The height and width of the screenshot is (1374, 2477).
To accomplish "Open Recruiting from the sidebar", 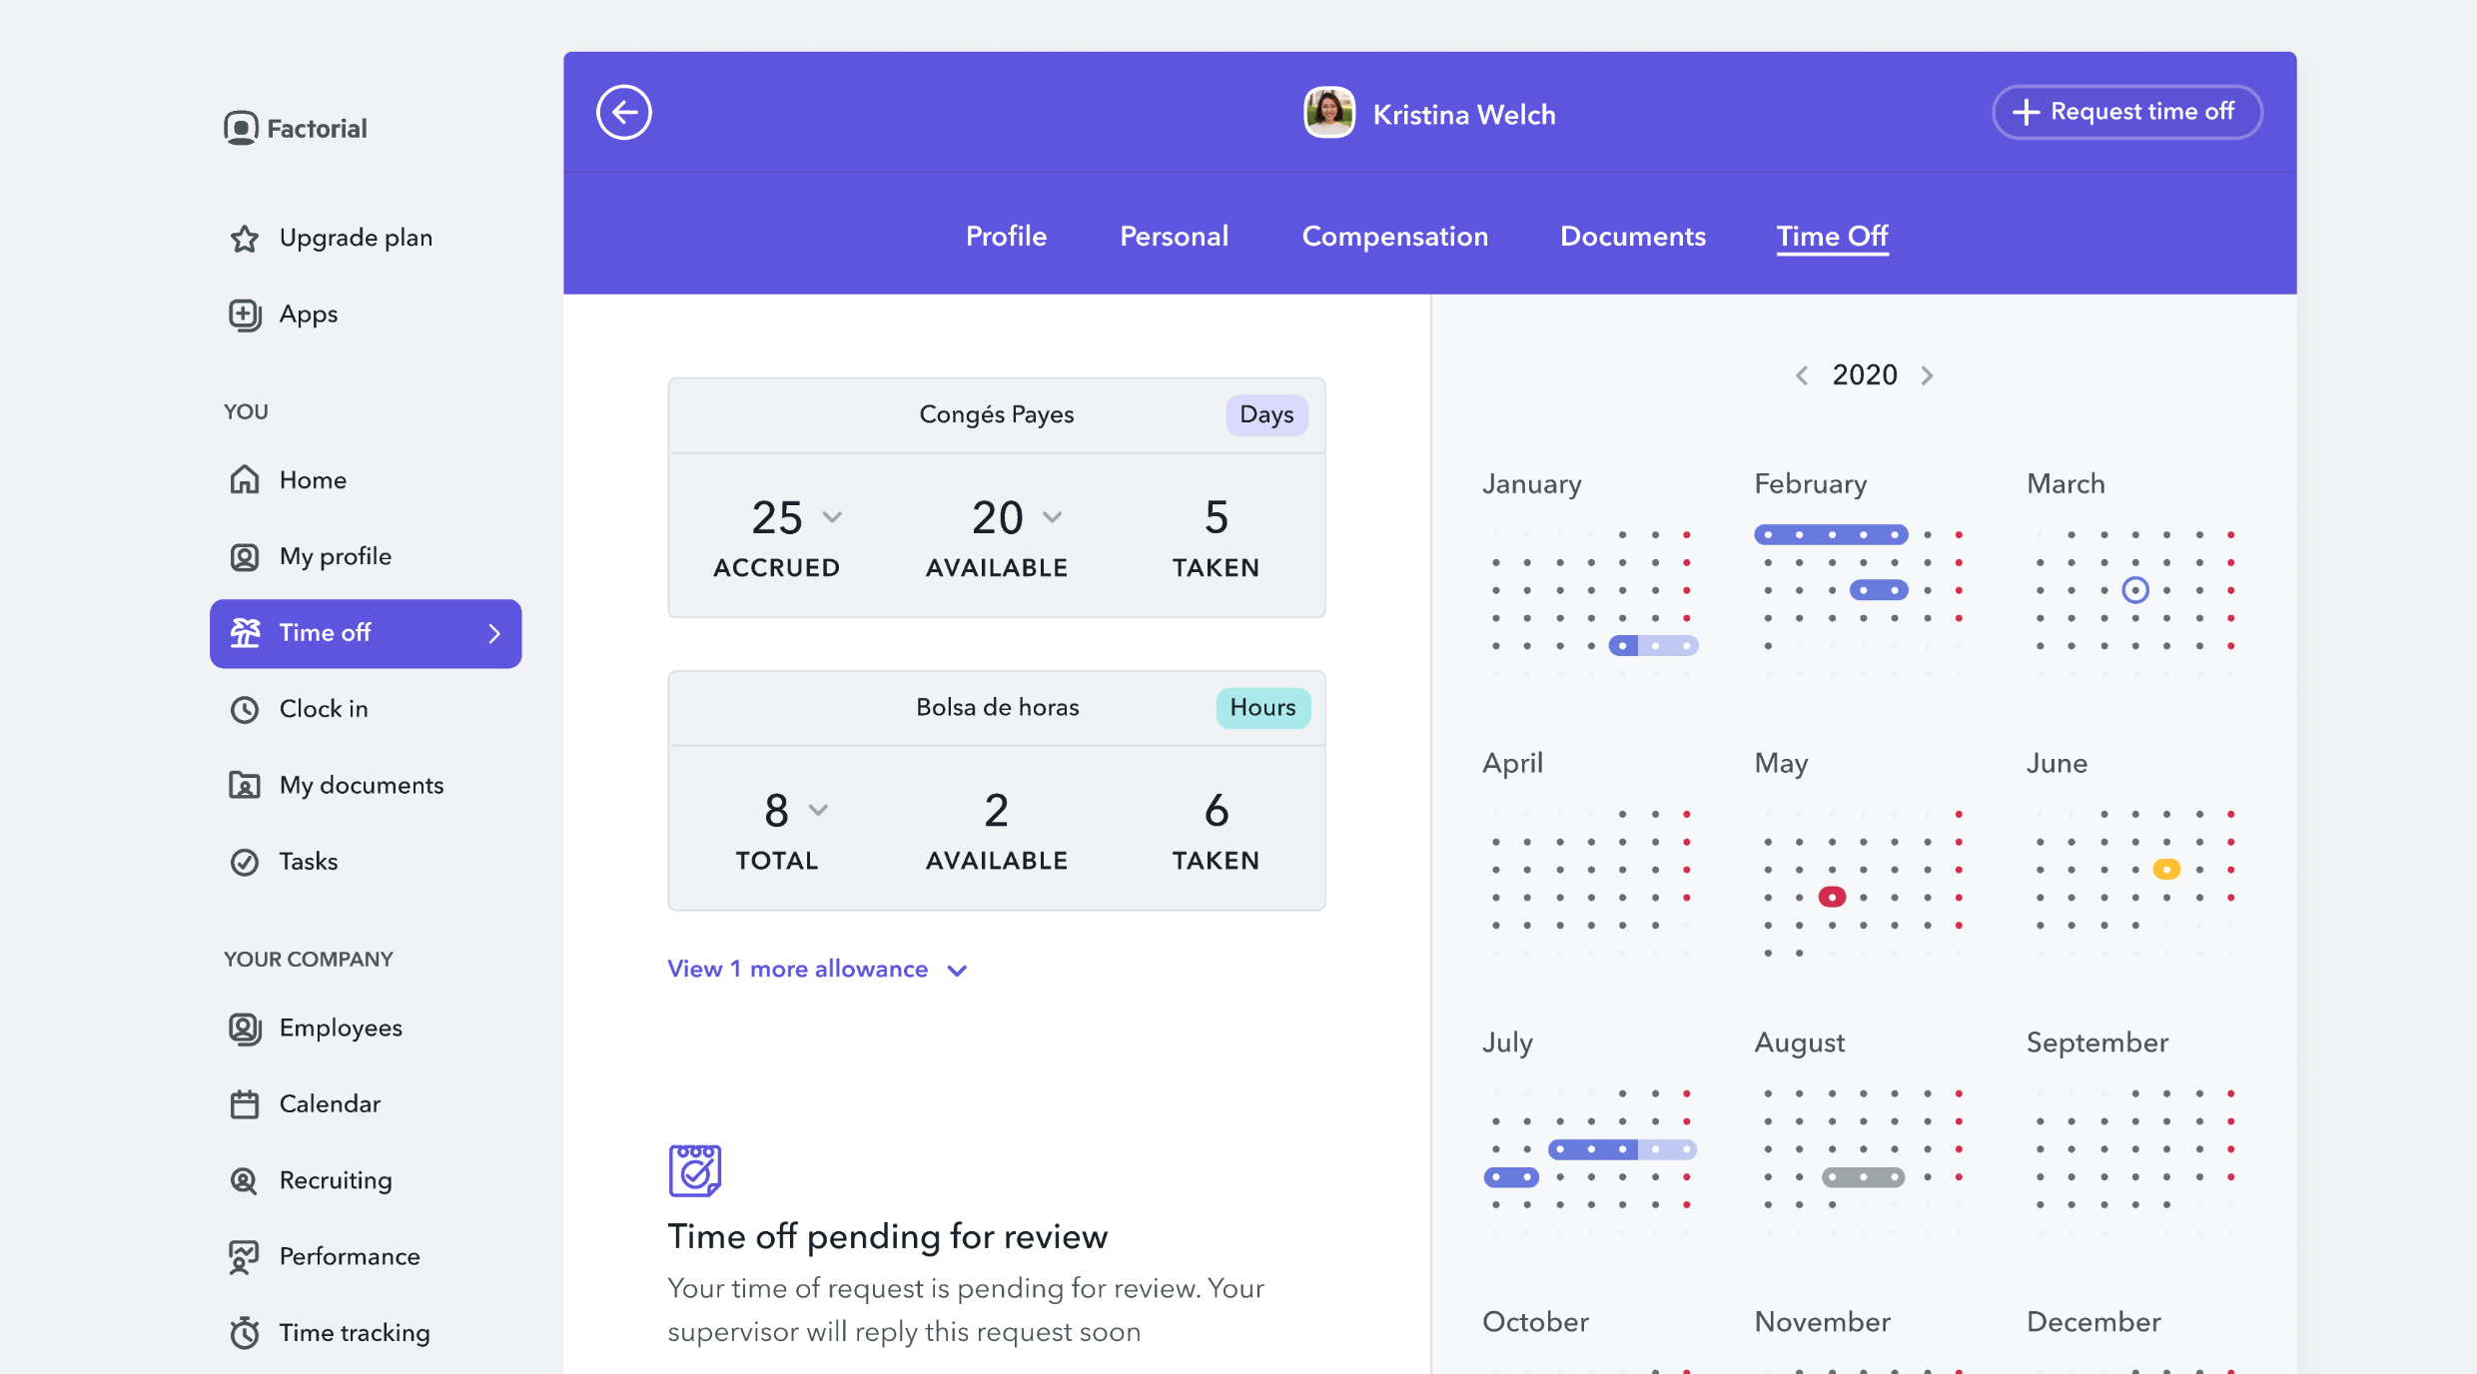I will 335,1180.
